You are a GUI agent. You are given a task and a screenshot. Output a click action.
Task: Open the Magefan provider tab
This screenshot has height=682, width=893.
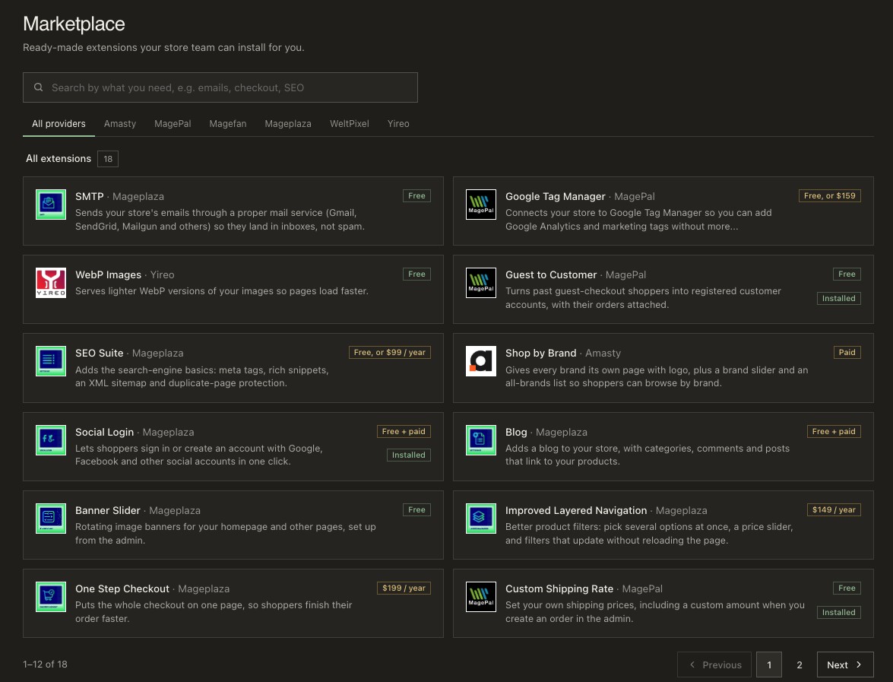[x=228, y=124]
